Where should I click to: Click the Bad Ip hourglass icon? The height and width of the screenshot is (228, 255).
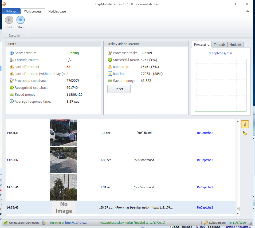click(110, 74)
